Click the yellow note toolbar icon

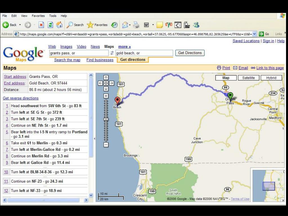pyautogui.click(x=160, y=25)
